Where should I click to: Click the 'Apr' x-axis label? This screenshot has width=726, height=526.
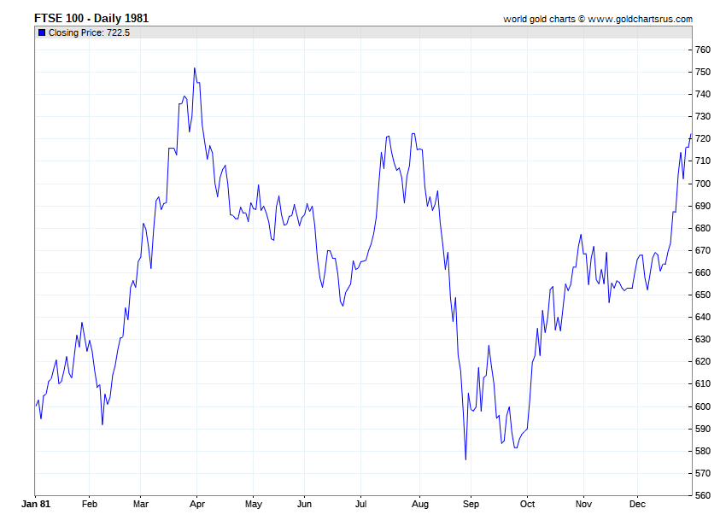pos(197,504)
